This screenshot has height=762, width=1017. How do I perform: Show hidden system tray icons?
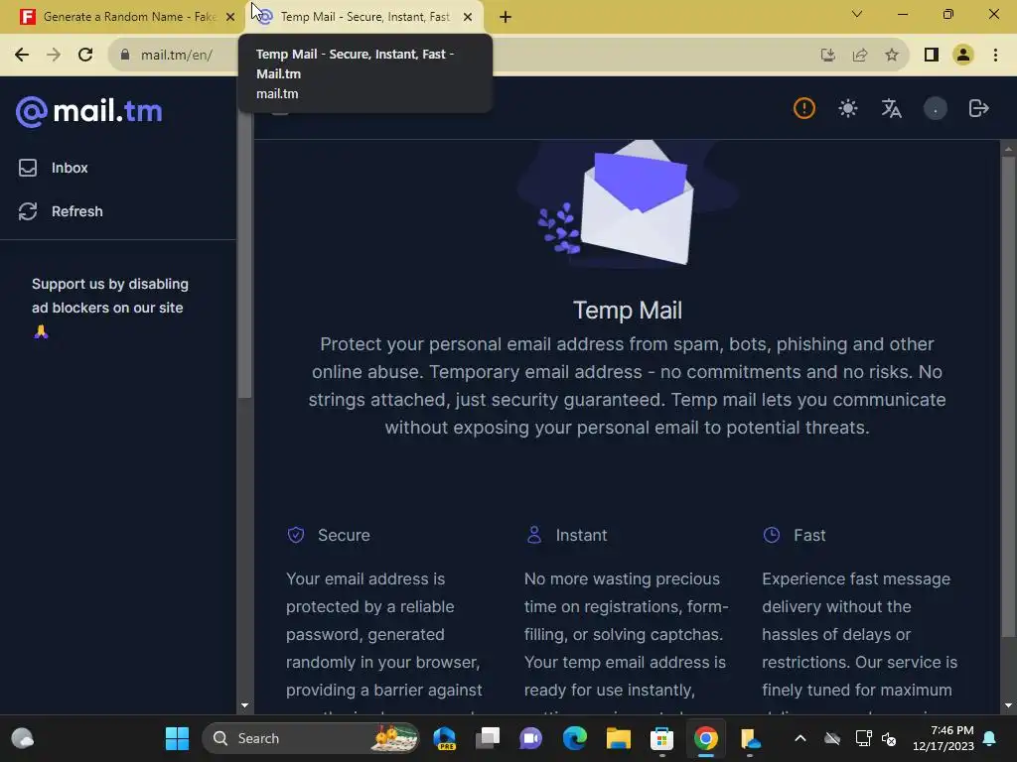(x=800, y=738)
